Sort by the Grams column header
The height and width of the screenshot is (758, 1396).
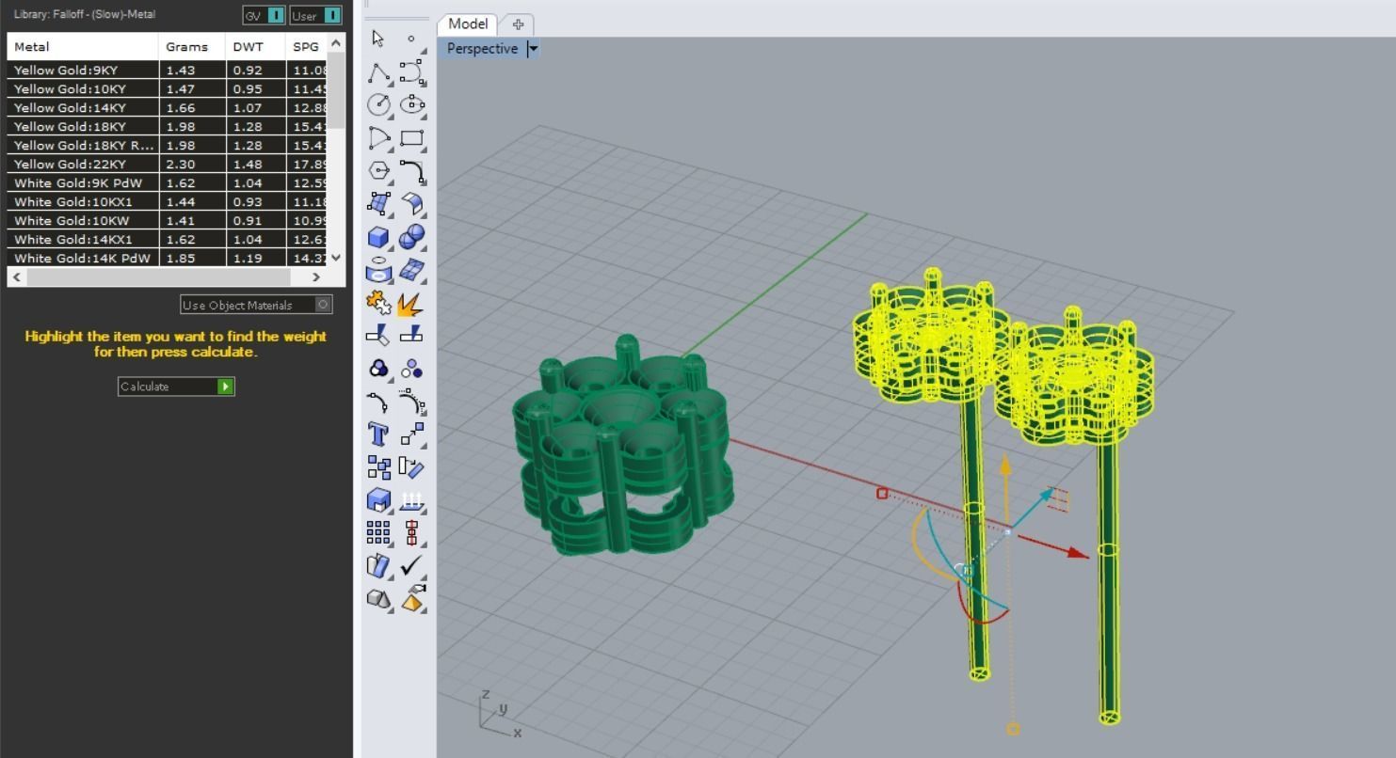point(192,46)
